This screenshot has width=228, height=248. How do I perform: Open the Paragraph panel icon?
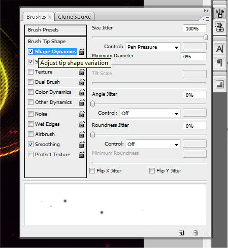219,63
